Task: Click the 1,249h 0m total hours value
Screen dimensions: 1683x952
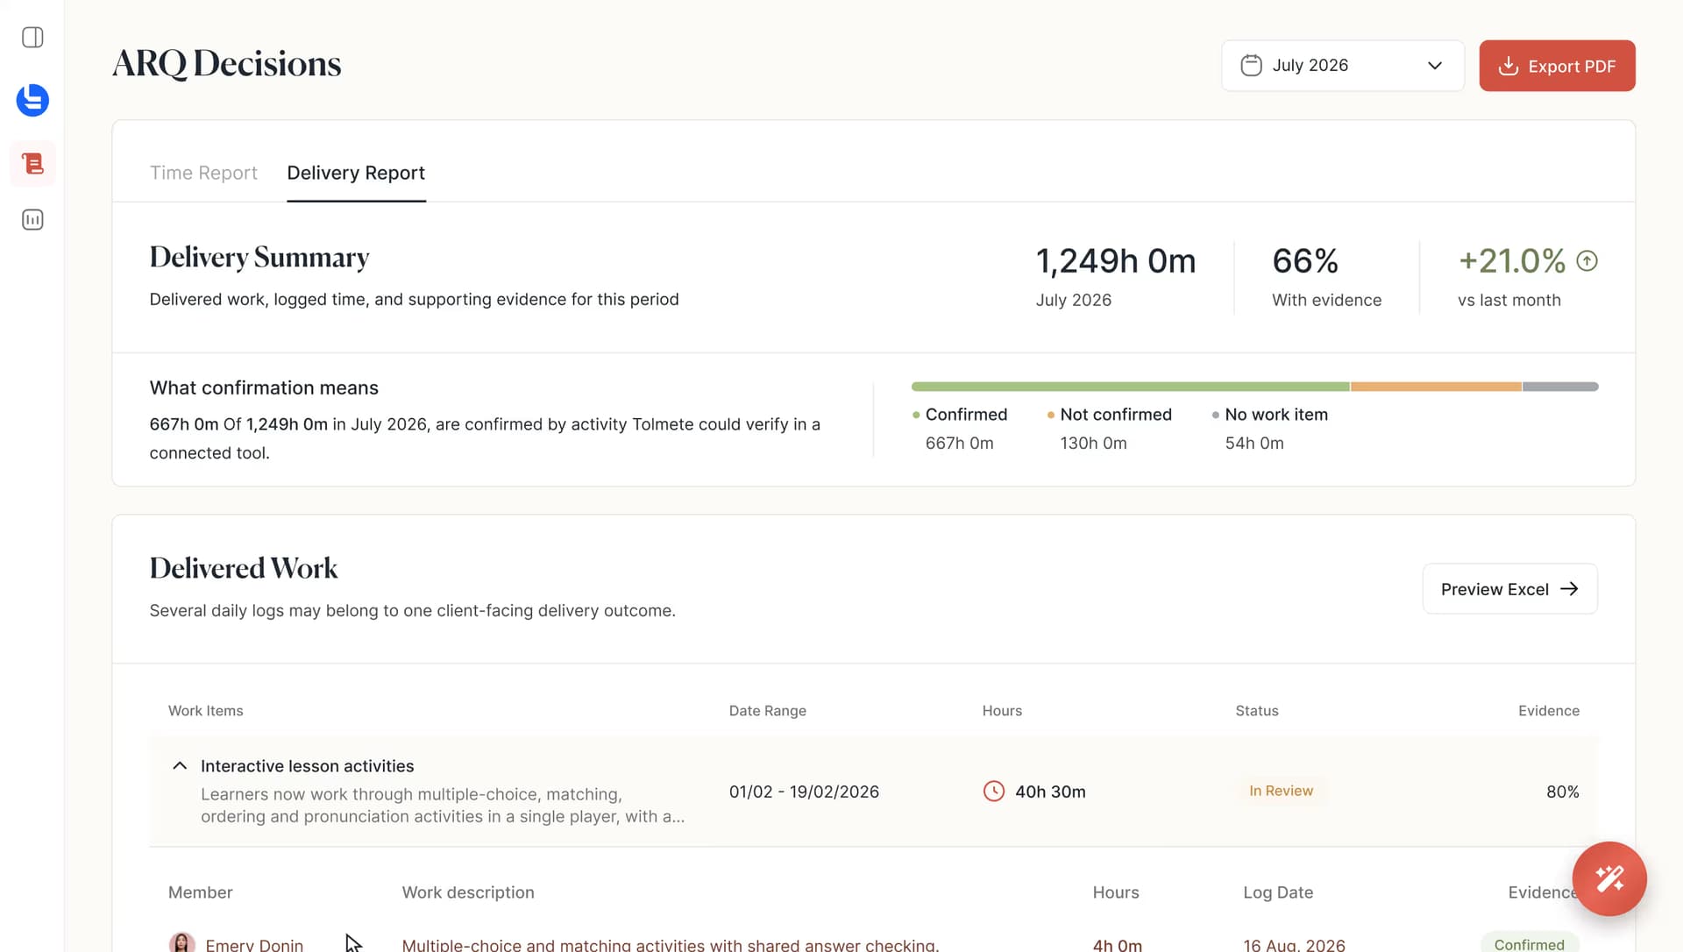Action: pos(1115,261)
